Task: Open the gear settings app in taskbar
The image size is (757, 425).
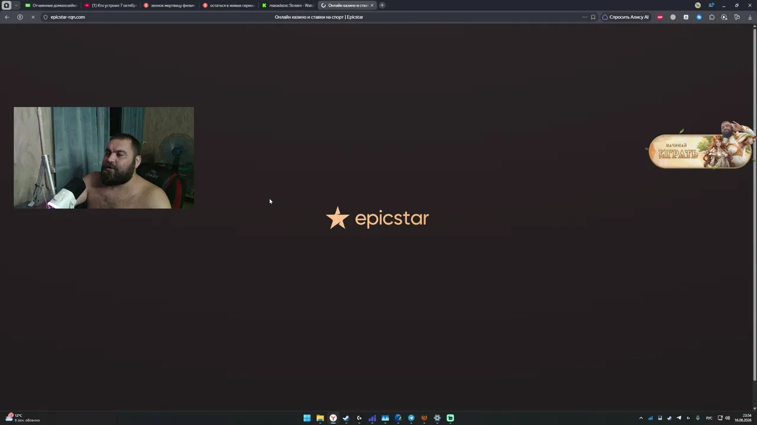Action: pyautogui.click(x=437, y=418)
